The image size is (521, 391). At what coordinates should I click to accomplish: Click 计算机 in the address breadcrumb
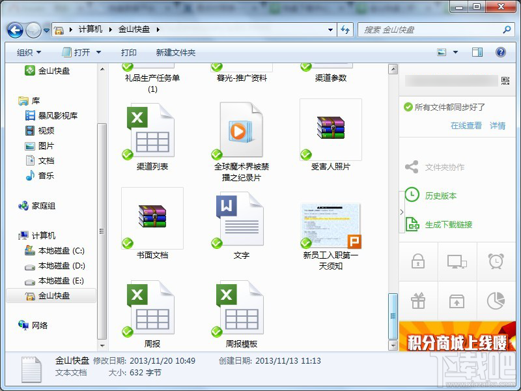(x=91, y=29)
